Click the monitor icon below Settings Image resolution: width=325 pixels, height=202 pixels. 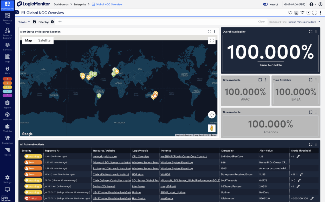[x=7, y=190]
